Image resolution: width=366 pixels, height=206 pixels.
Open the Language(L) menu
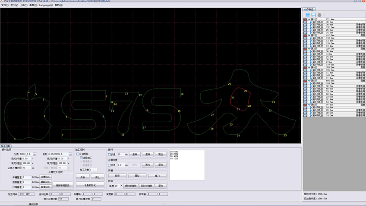(45, 5)
